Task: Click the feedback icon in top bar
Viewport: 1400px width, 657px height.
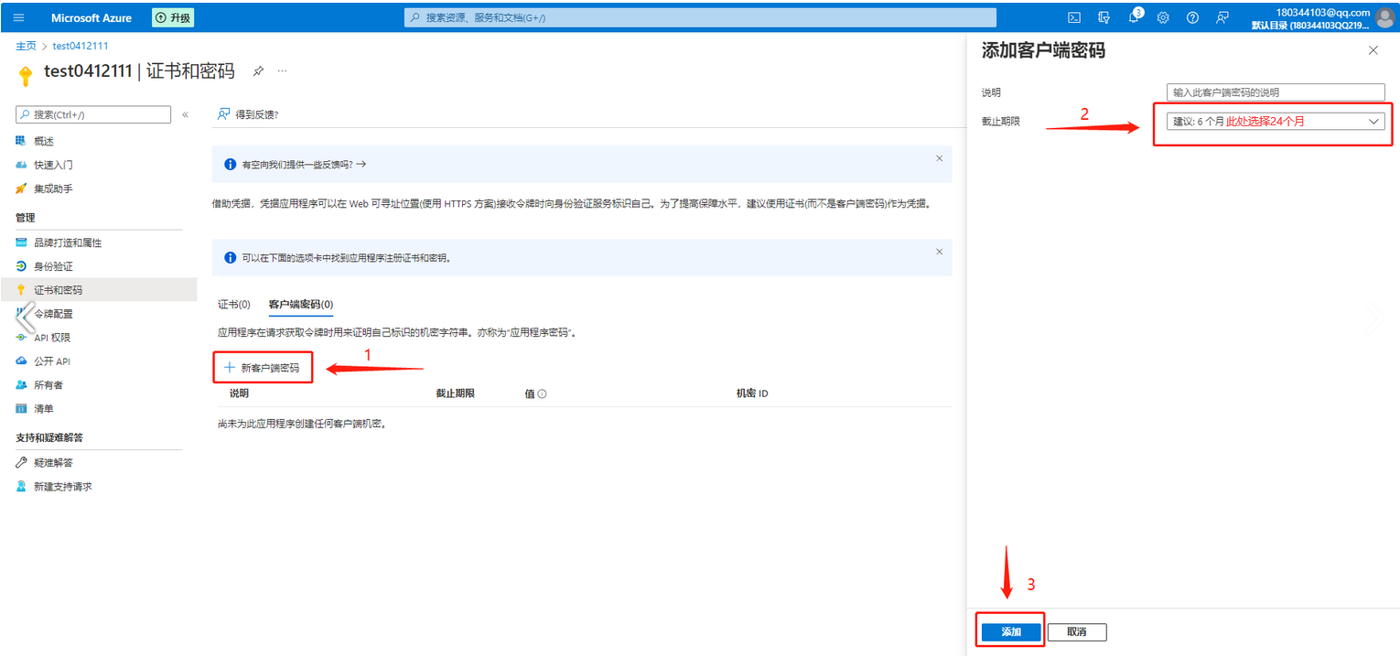Action: [x=1222, y=17]
